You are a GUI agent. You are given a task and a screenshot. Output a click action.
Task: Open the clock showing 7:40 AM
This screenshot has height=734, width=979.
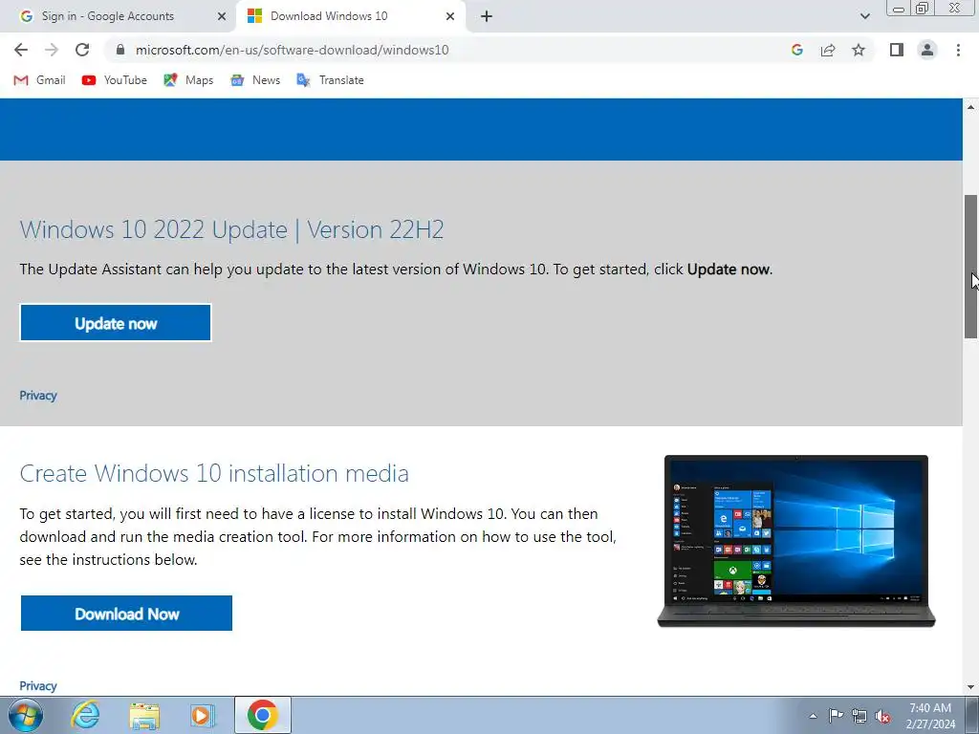(x=930, y=716)
